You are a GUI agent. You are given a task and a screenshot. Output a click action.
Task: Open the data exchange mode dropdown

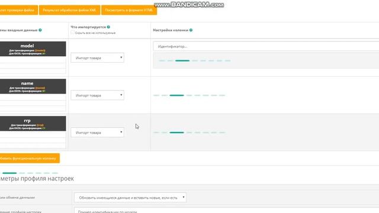(x=130, y=198)
